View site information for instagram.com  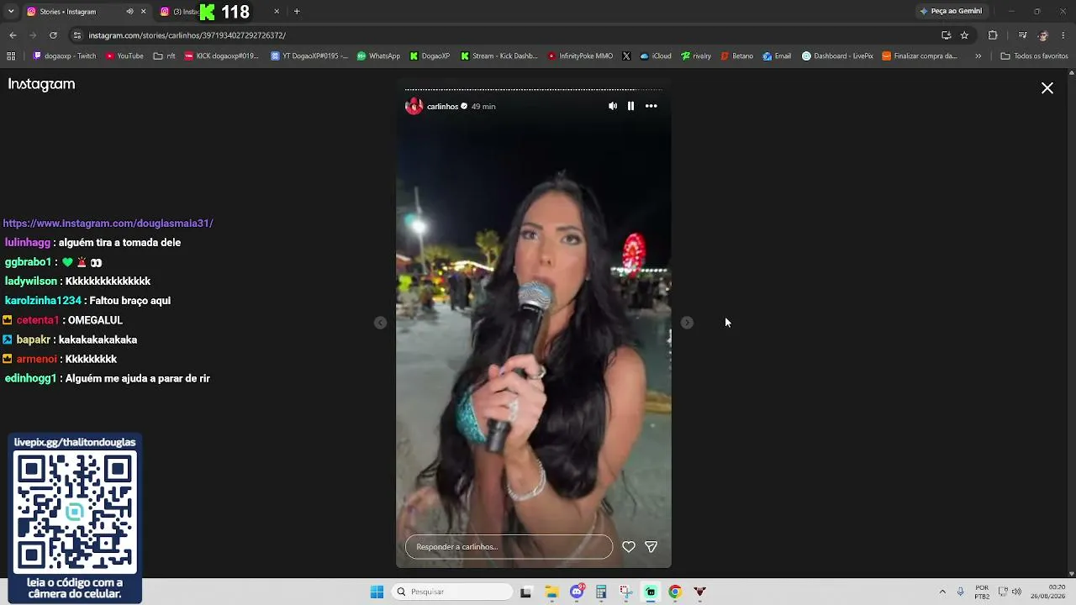tap(77, 35)
